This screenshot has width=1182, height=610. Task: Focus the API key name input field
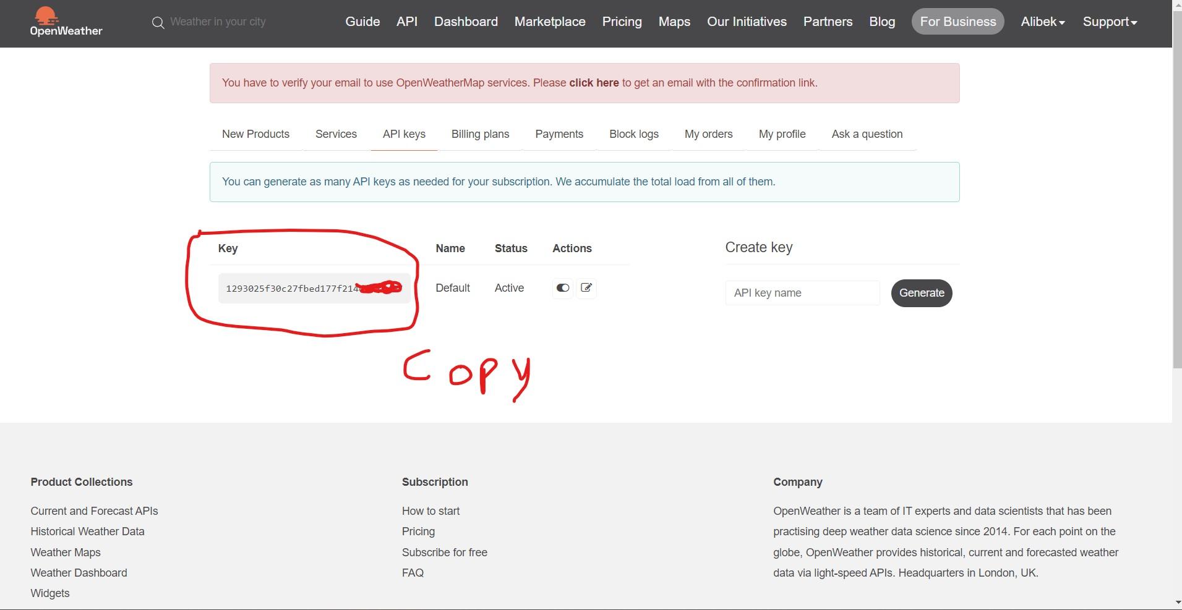pyautogui.click(x=802, y=293)
